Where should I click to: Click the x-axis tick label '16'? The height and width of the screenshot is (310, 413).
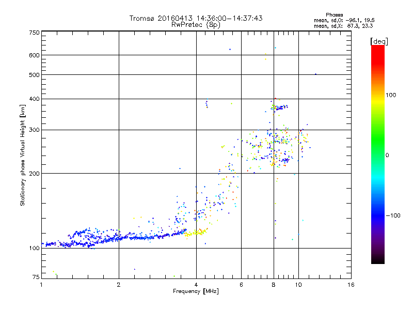click(351, 285)
